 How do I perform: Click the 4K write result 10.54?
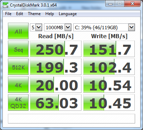[109, 85]
